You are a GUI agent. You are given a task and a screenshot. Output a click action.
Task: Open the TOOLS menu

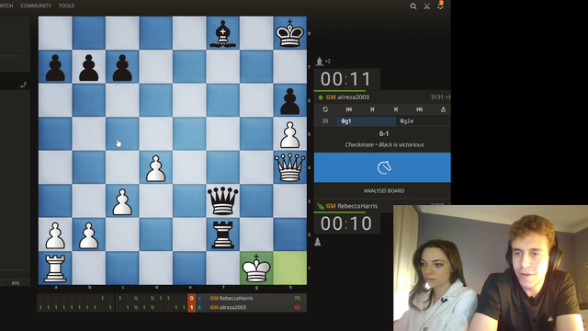point(66,6)
